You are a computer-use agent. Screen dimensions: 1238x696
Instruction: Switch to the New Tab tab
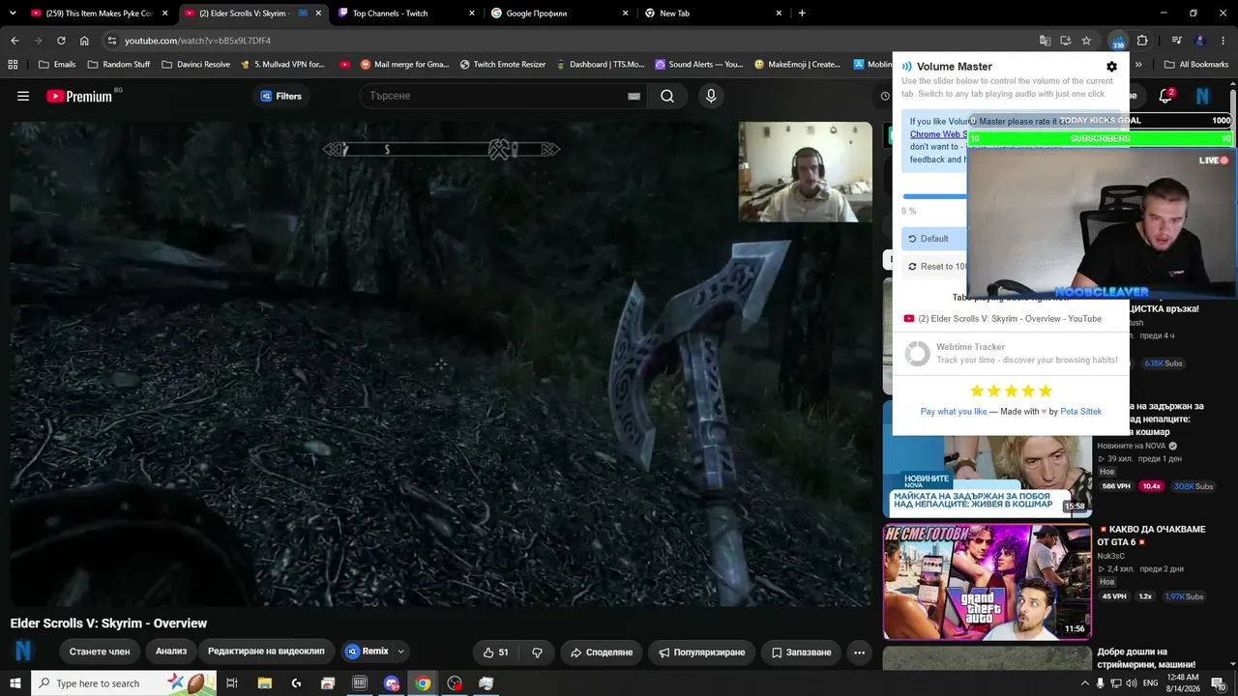(x=713, y=14)
